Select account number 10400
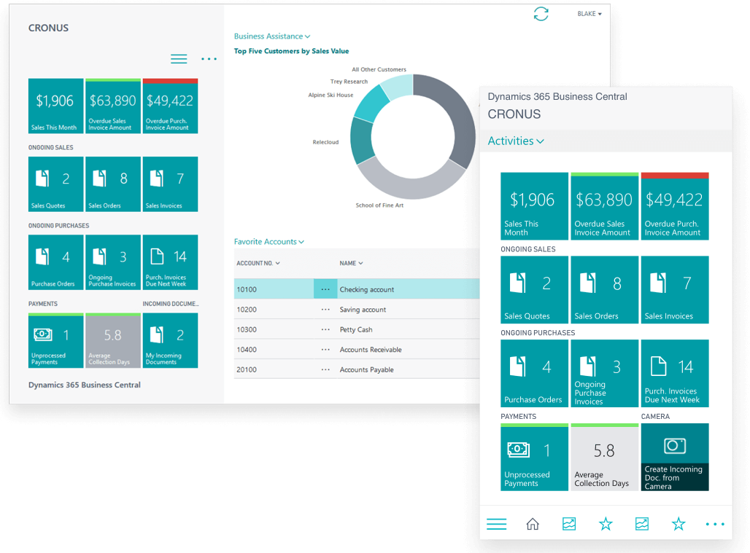Screen dimensions: 750x553 (x=247, y=350)
